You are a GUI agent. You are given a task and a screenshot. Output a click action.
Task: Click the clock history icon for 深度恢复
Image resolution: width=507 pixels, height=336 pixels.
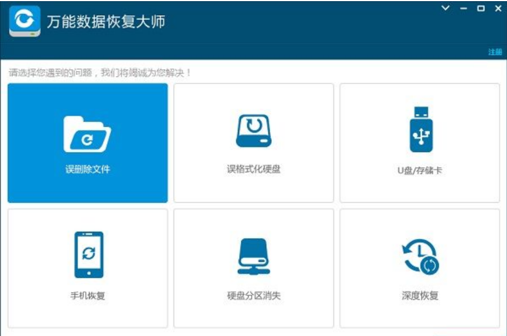[420, 257]
